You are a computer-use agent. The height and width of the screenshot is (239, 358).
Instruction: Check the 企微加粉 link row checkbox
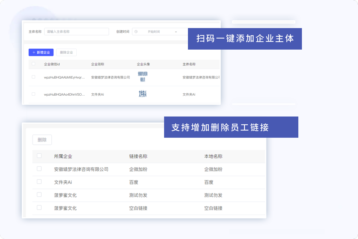click(x=39, y=168)
